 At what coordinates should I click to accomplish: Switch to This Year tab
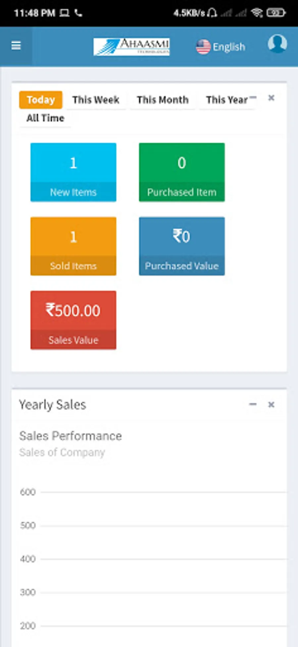click(x=227, y=100)
